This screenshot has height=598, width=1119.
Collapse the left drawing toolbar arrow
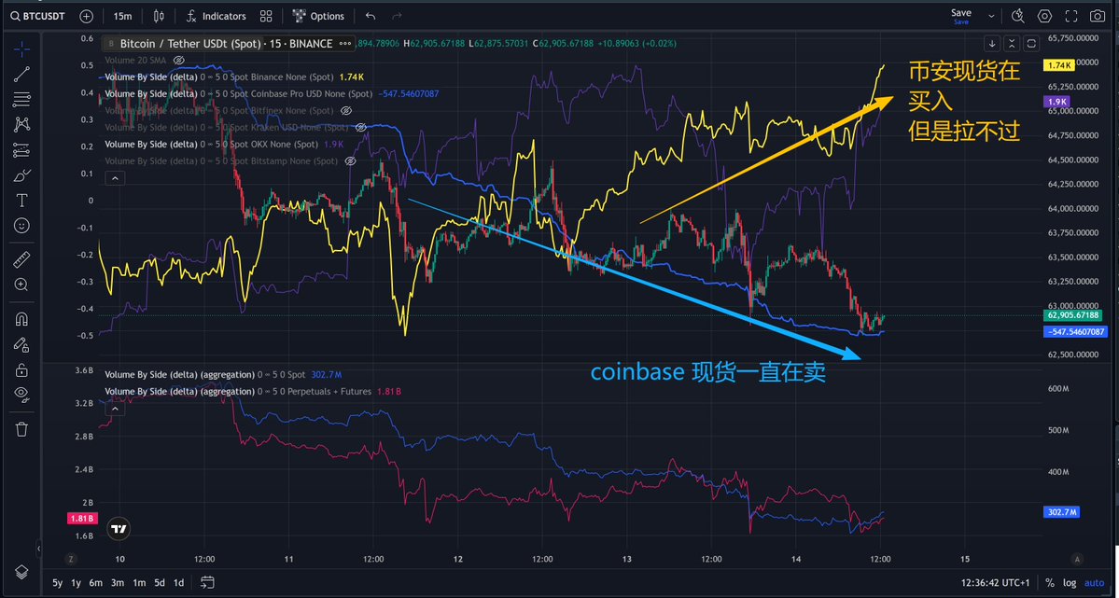[39, 548]
